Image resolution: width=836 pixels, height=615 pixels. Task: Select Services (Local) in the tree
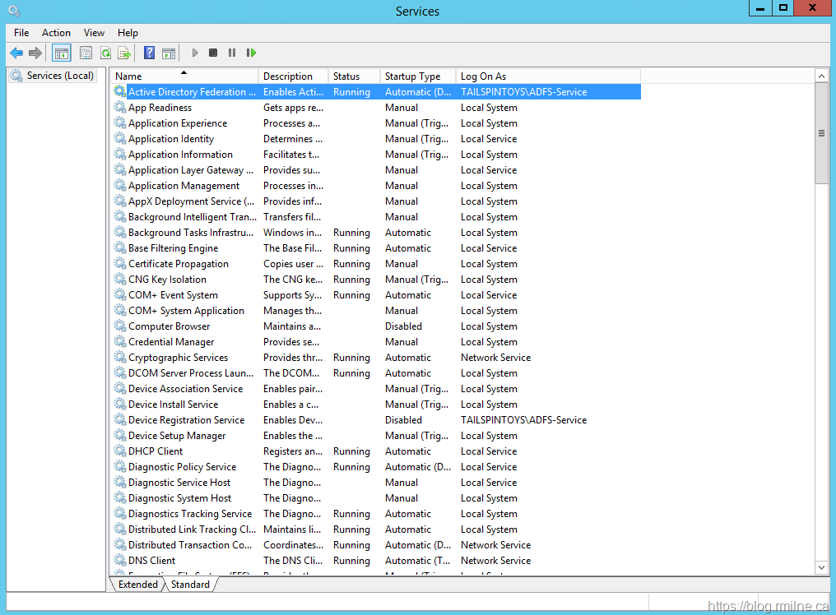click(60, 76)
